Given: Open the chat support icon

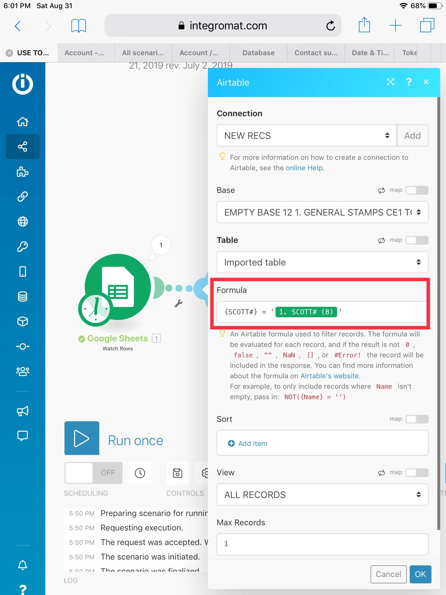Looking at the screenshot, I should pyautogui.click(x=23, y=436).
